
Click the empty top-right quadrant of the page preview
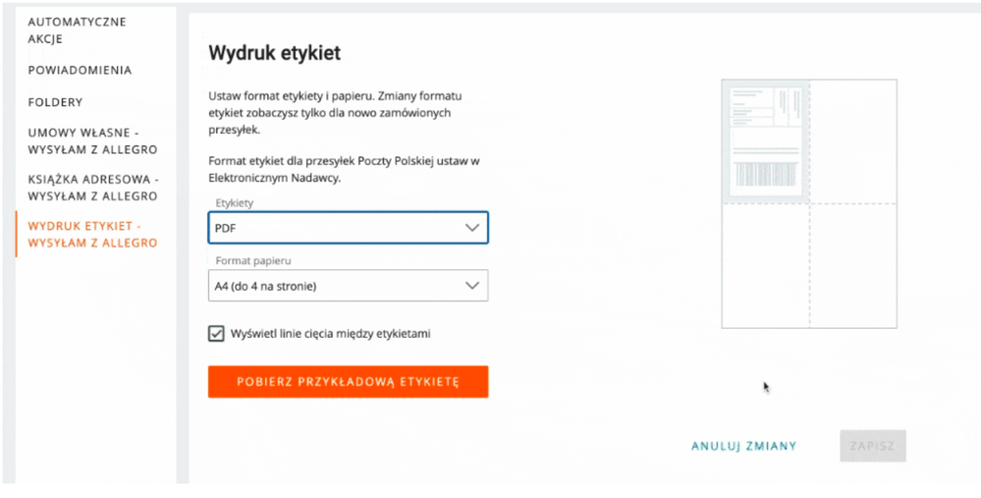tap(852, 141)
